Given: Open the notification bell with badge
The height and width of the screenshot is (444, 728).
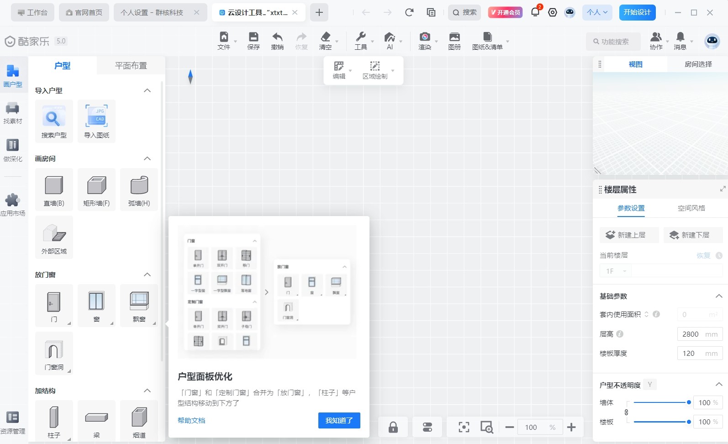Looking at the screenshot, I should coord(535,12).
